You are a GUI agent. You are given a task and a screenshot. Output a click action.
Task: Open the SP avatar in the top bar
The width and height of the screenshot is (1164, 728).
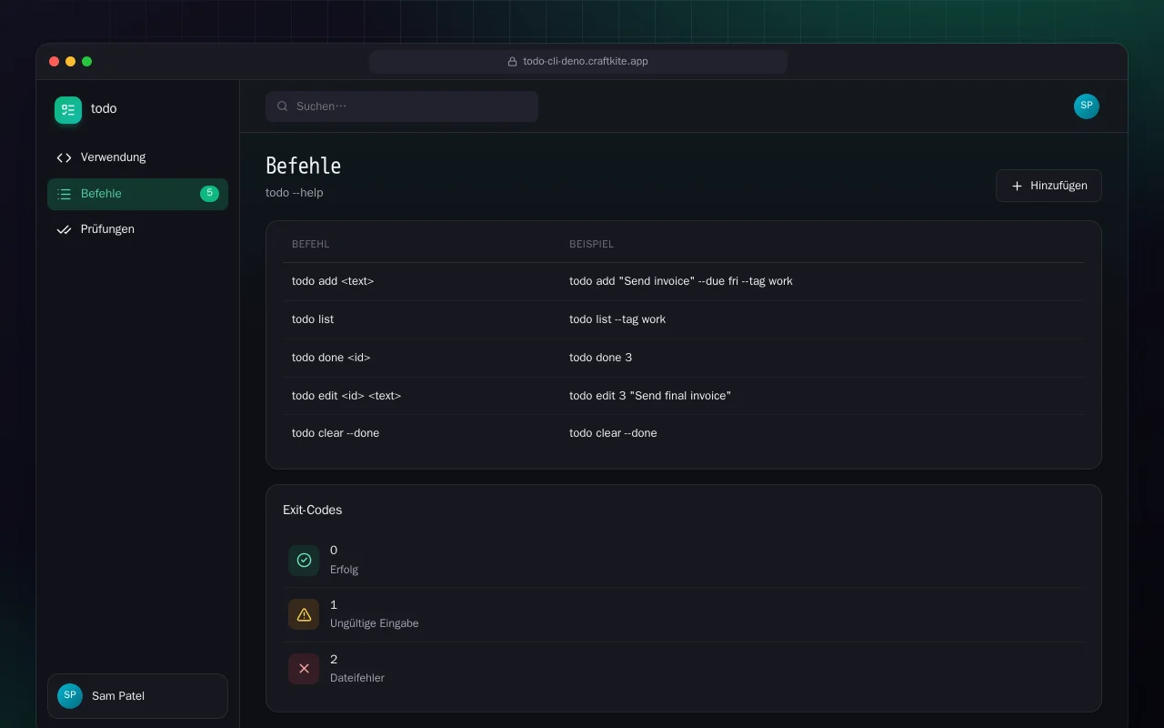(1087, 106)
